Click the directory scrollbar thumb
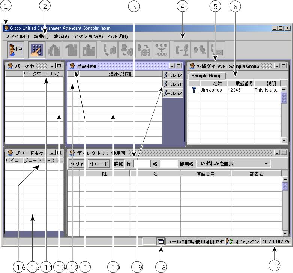The height and width of the screenshot is (273, 293). click(x=285, y=186)
